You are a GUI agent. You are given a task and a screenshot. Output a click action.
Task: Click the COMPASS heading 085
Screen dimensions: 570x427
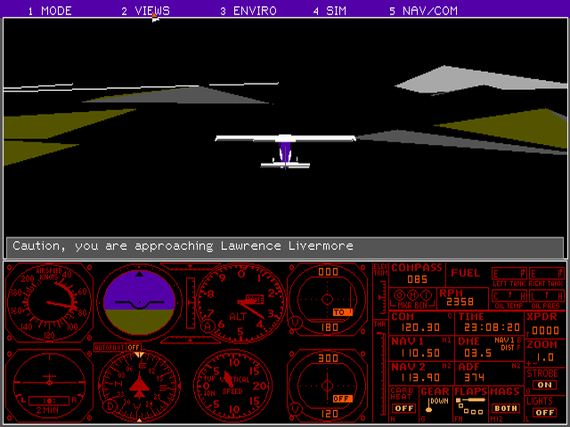(417, 279)
